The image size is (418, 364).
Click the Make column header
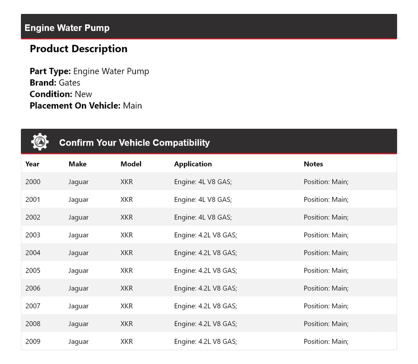click(78, 164)
